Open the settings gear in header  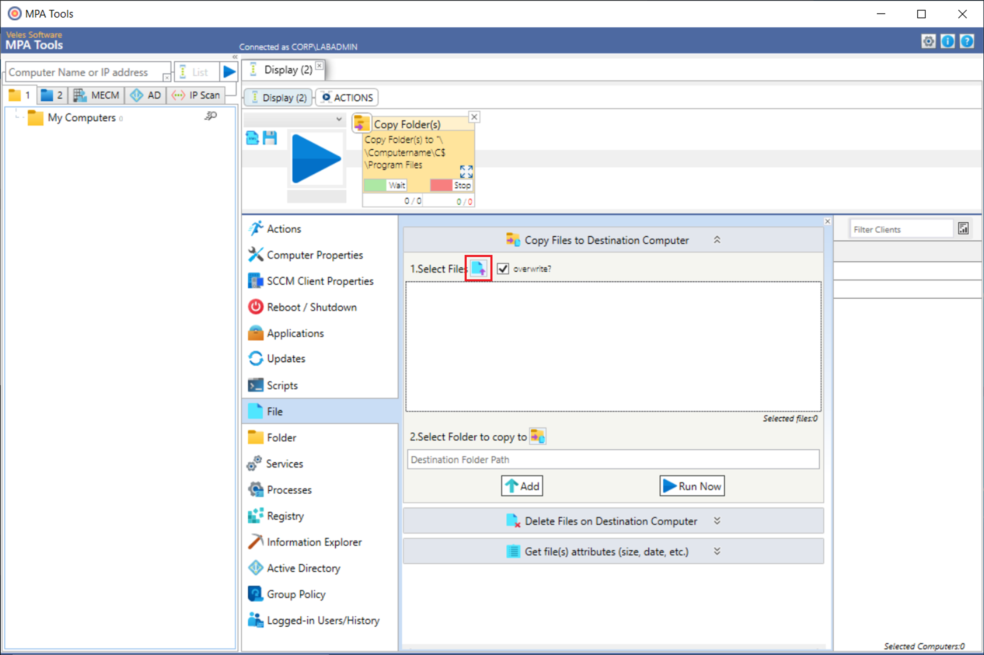pyautogui.click(x=928, y=41)
